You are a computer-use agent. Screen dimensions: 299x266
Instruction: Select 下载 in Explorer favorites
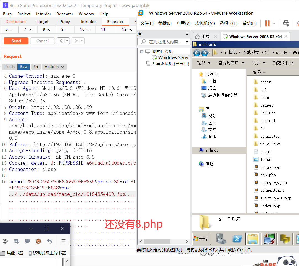(x=212, y=81)
